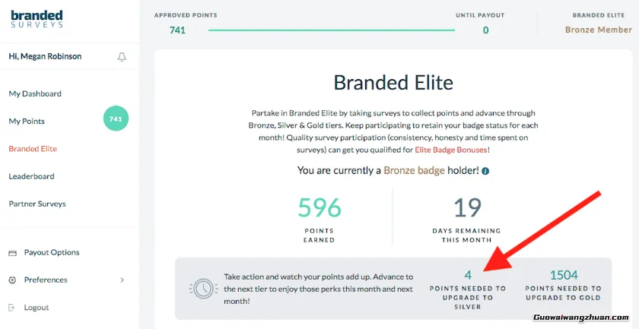The width and height of the screenshot is (639, 329).
Task: Click the clock icon in tier banner
Action: tap(202, 288)
